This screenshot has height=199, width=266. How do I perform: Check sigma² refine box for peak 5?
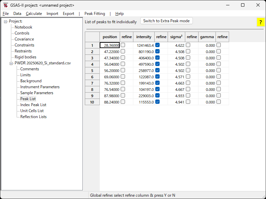pyautogui.click(x=188, y=70)
